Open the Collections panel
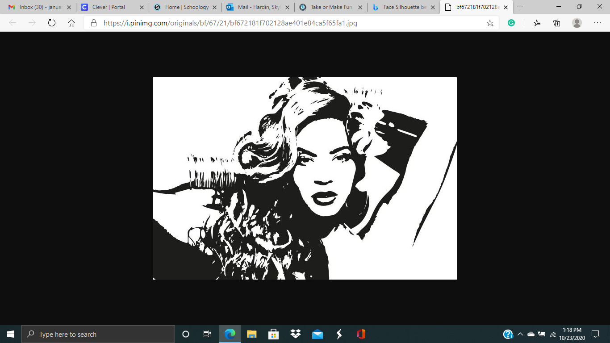 click(557, 23)
